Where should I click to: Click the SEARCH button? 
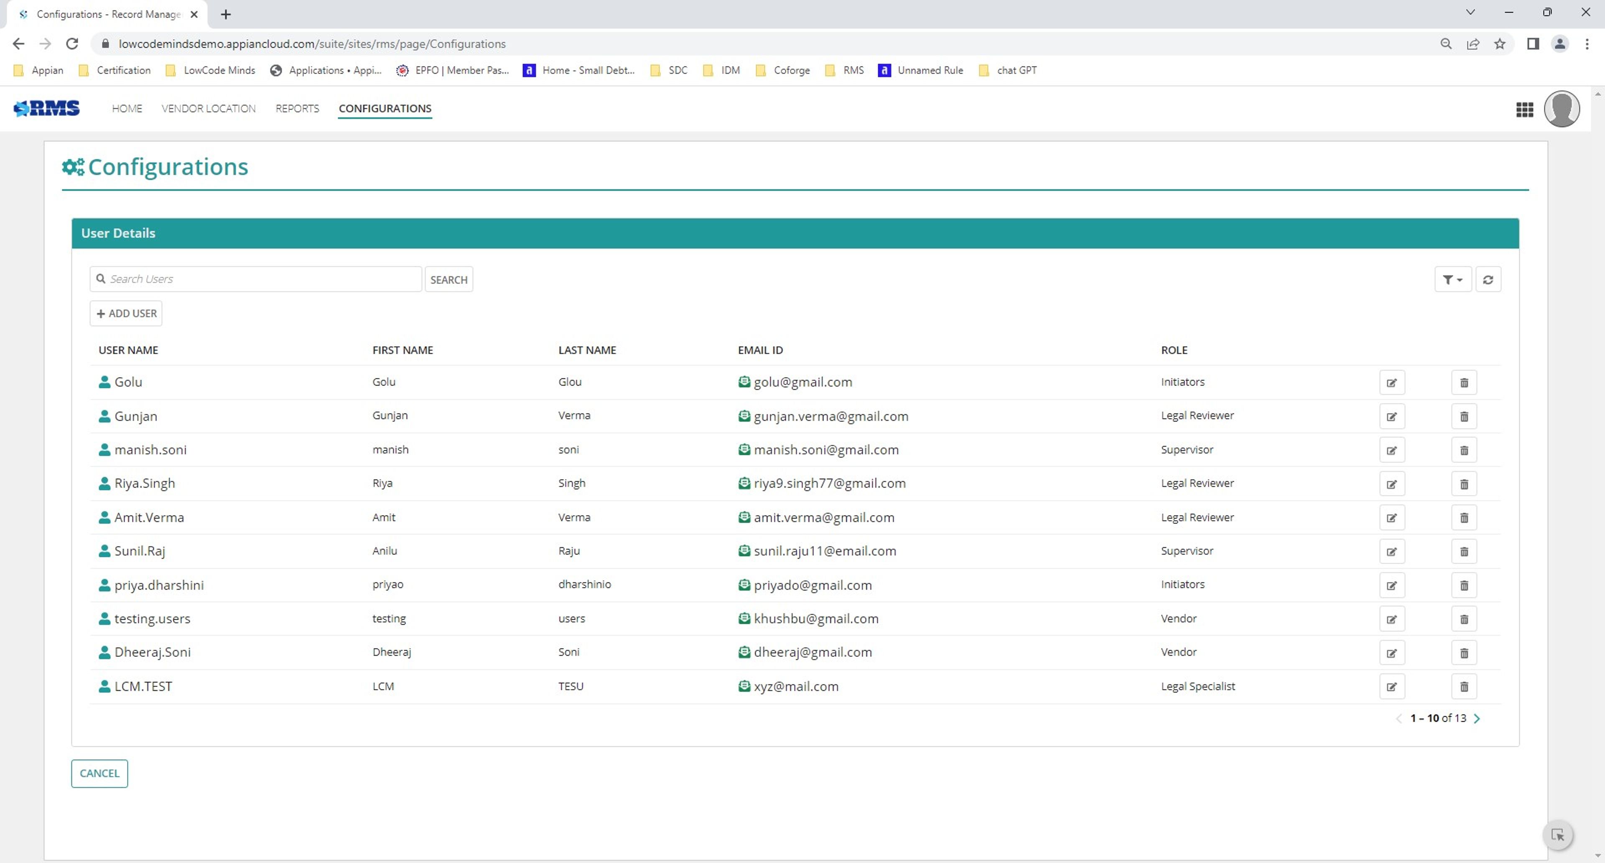tap(448, 280)
